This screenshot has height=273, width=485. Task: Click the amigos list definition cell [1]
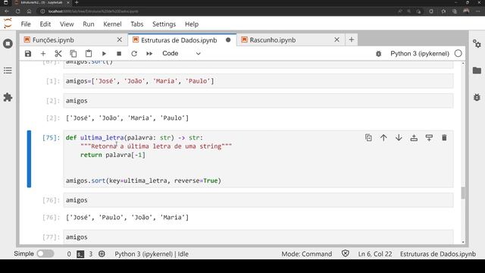[258, 81]
